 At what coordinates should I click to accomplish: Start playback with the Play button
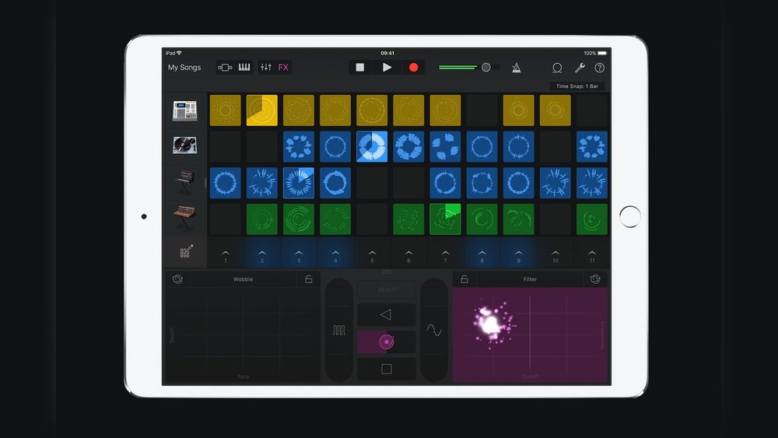(x=387, y=68)
